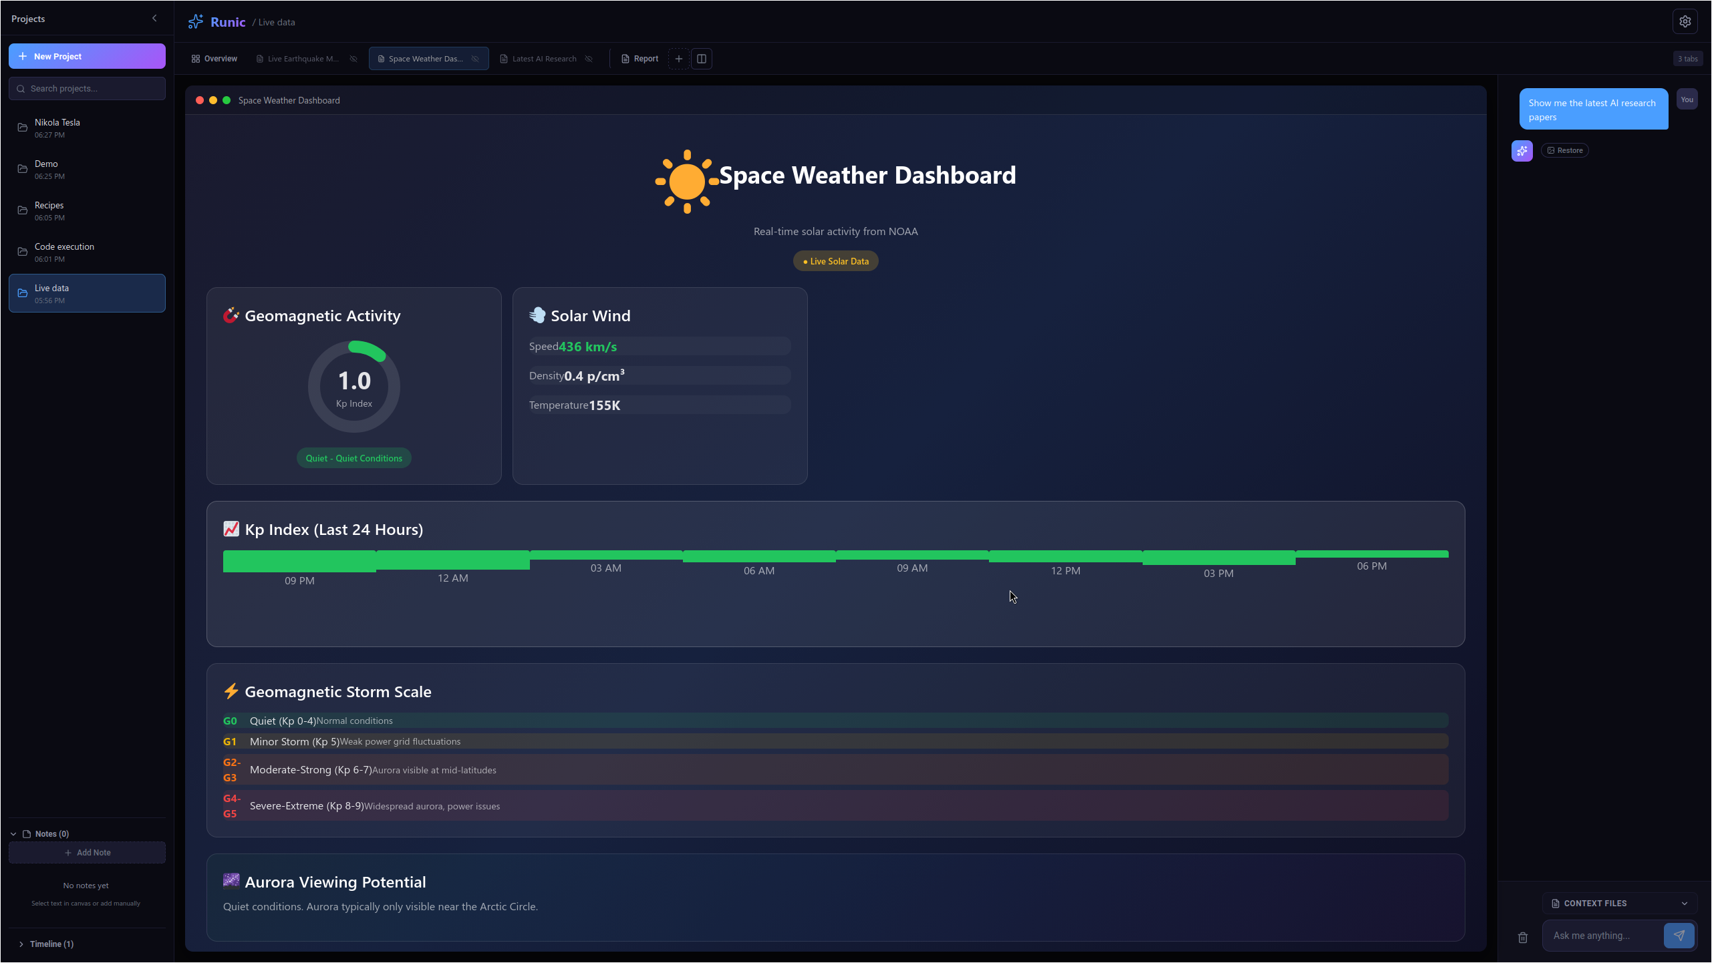Click the AI assistant avatar icon in chat

coord(1522,151)
